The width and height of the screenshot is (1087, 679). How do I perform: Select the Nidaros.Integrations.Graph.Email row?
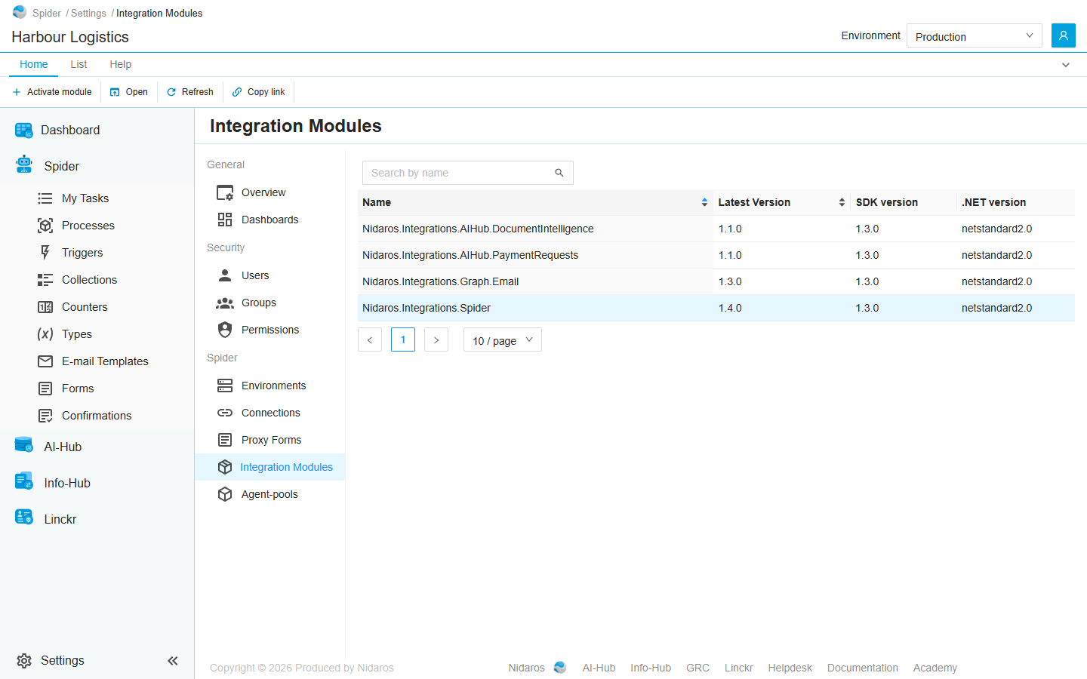(716, 281)
